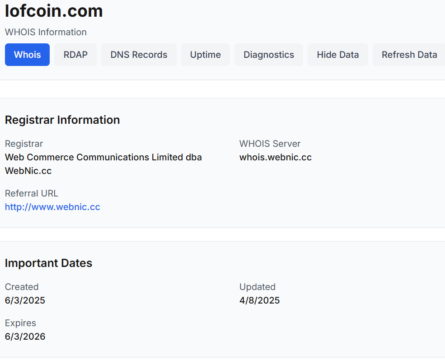Image resolution: width=445 pixels, height=360 pixels.
Task: Click the Hide Data button
Action: (x=338, y=55)
